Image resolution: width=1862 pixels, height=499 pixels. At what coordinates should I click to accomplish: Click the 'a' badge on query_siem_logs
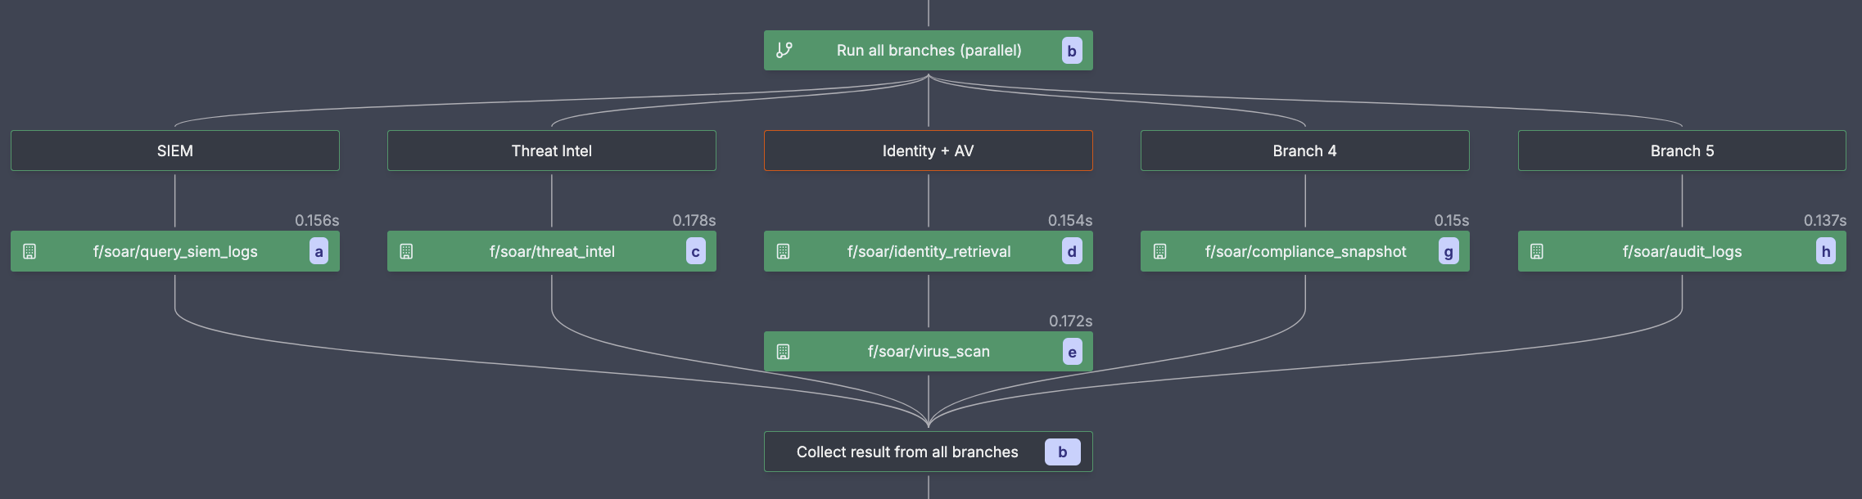coord(319,252)
